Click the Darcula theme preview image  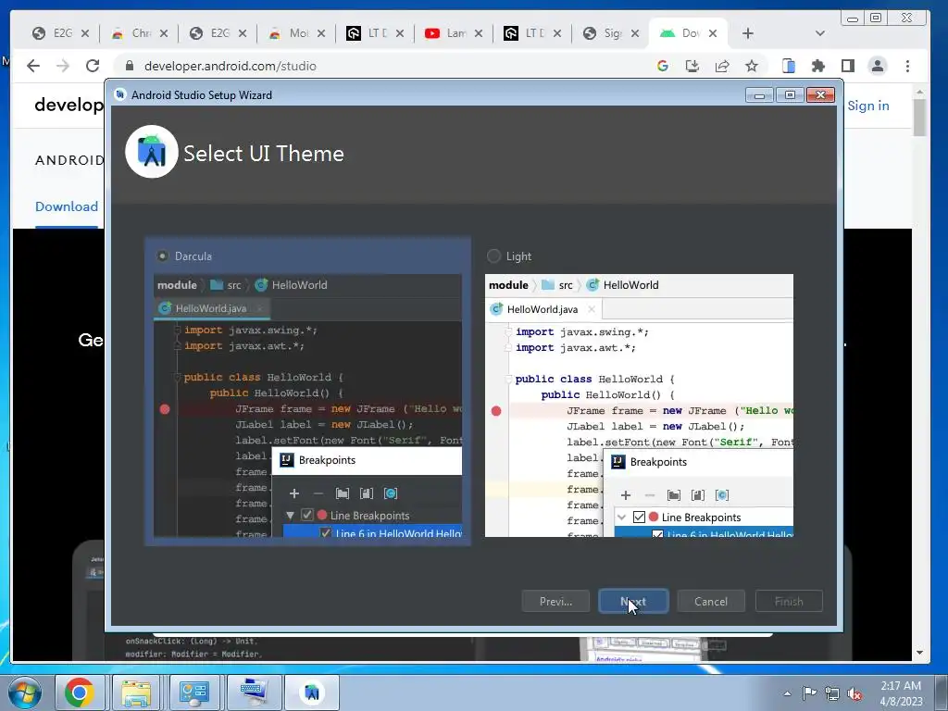[x=307, y=405]
